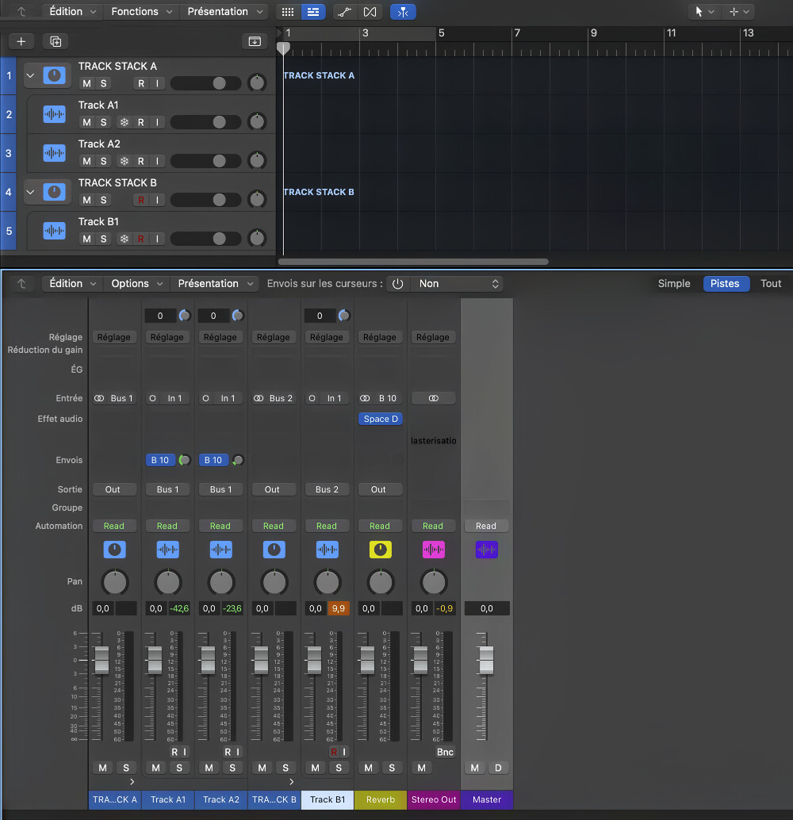Click the yellow Reverb channel strip icon
This screenshot has height=820, width=793.
pyautogui.click(x=381, y=550)
